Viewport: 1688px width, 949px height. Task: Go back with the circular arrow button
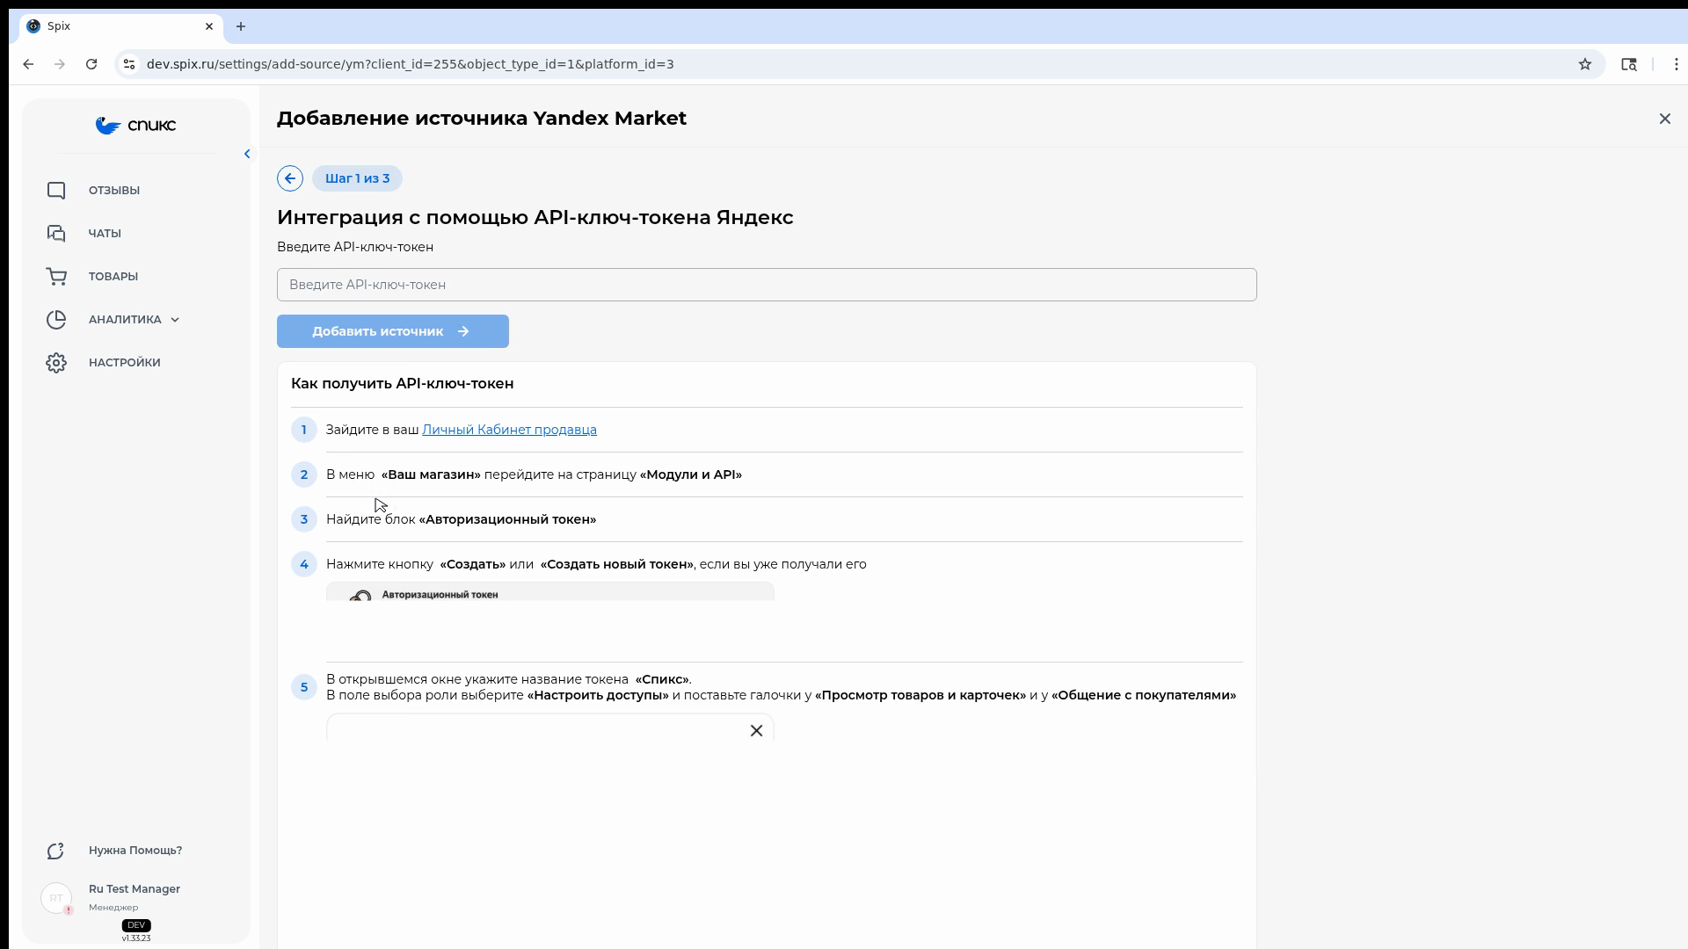point(290,178)
